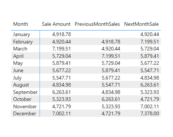Screen dimensions: 173x137
Task: Select July's NextMonthSale value 4,834.98
Action: click(x=150, y=78)
